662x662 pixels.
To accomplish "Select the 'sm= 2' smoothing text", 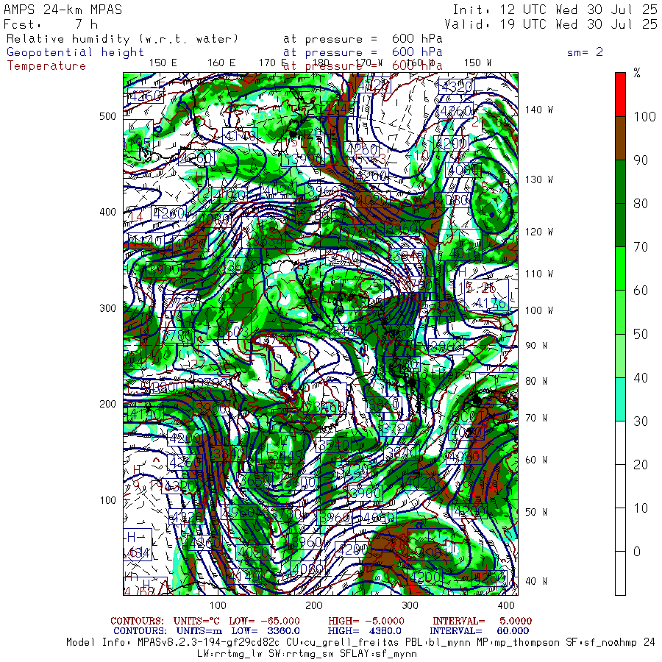I will 585,52.
